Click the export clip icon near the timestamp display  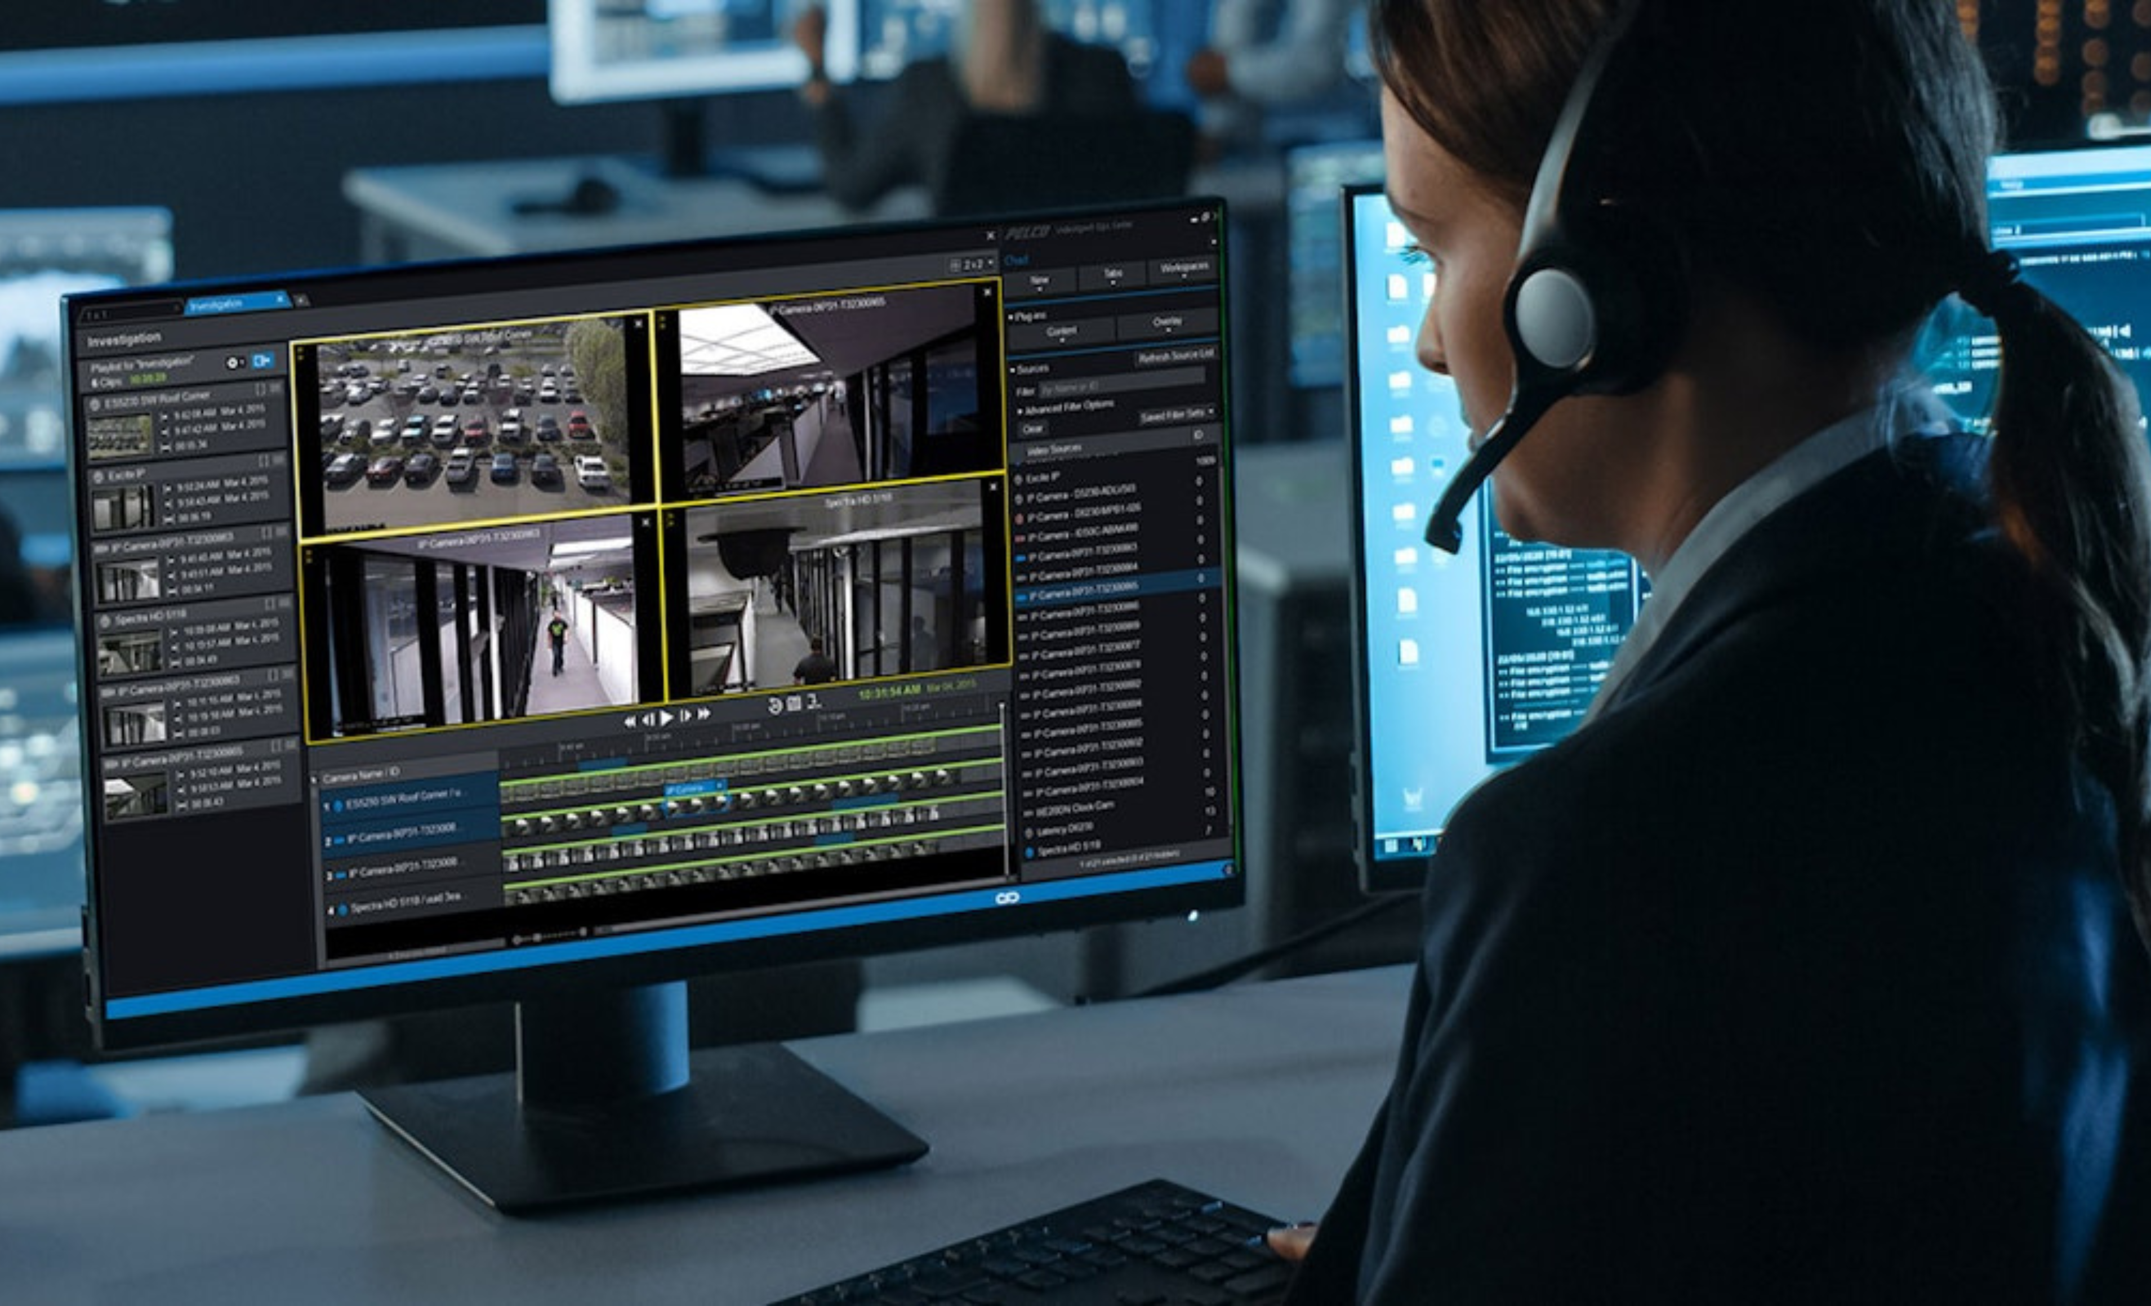point(813,702)
